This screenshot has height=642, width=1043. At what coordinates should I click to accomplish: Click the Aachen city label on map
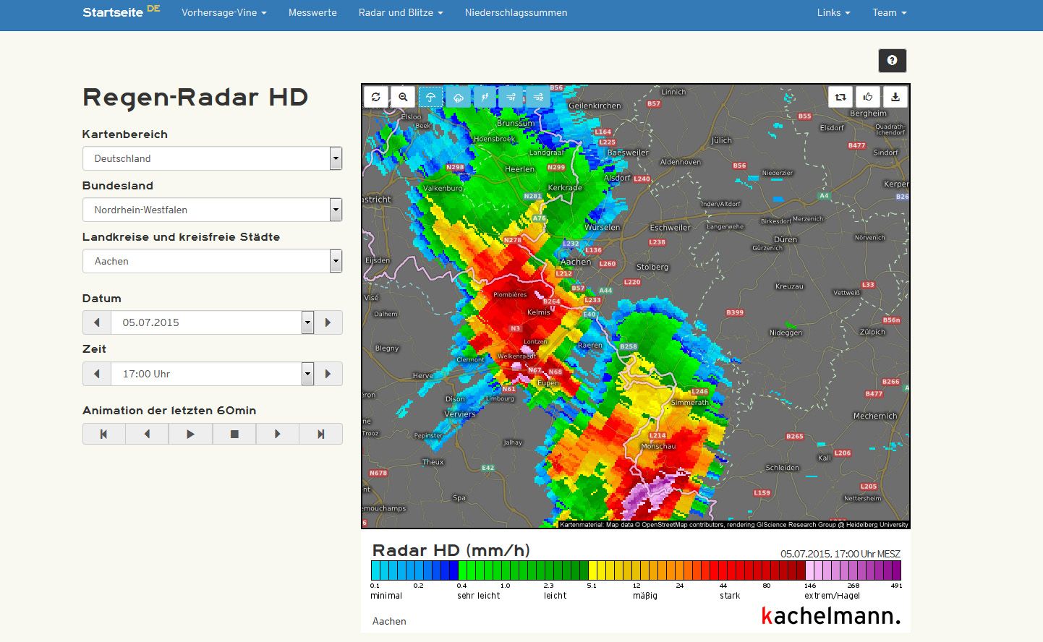pos(576,262)
